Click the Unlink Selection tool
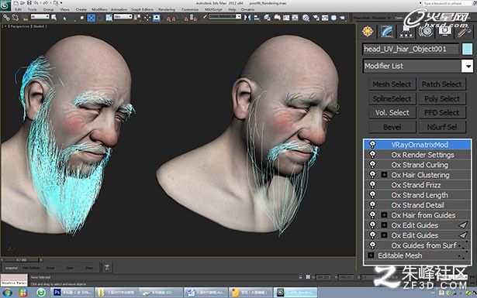Screen dimensions: 477x298 [x=15, y=18]
